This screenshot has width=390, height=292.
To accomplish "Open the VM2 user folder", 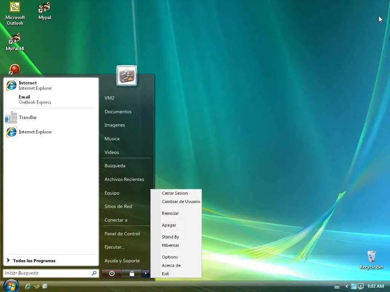I will pyautogui.click(x=109, y=98).
